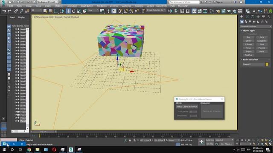Viewport: 273px width, 153px height.
Task: Click the Align tool icon
Action: [176, 11]
